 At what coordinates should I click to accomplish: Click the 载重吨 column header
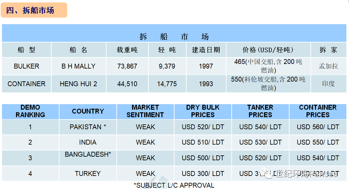point(127,50)
